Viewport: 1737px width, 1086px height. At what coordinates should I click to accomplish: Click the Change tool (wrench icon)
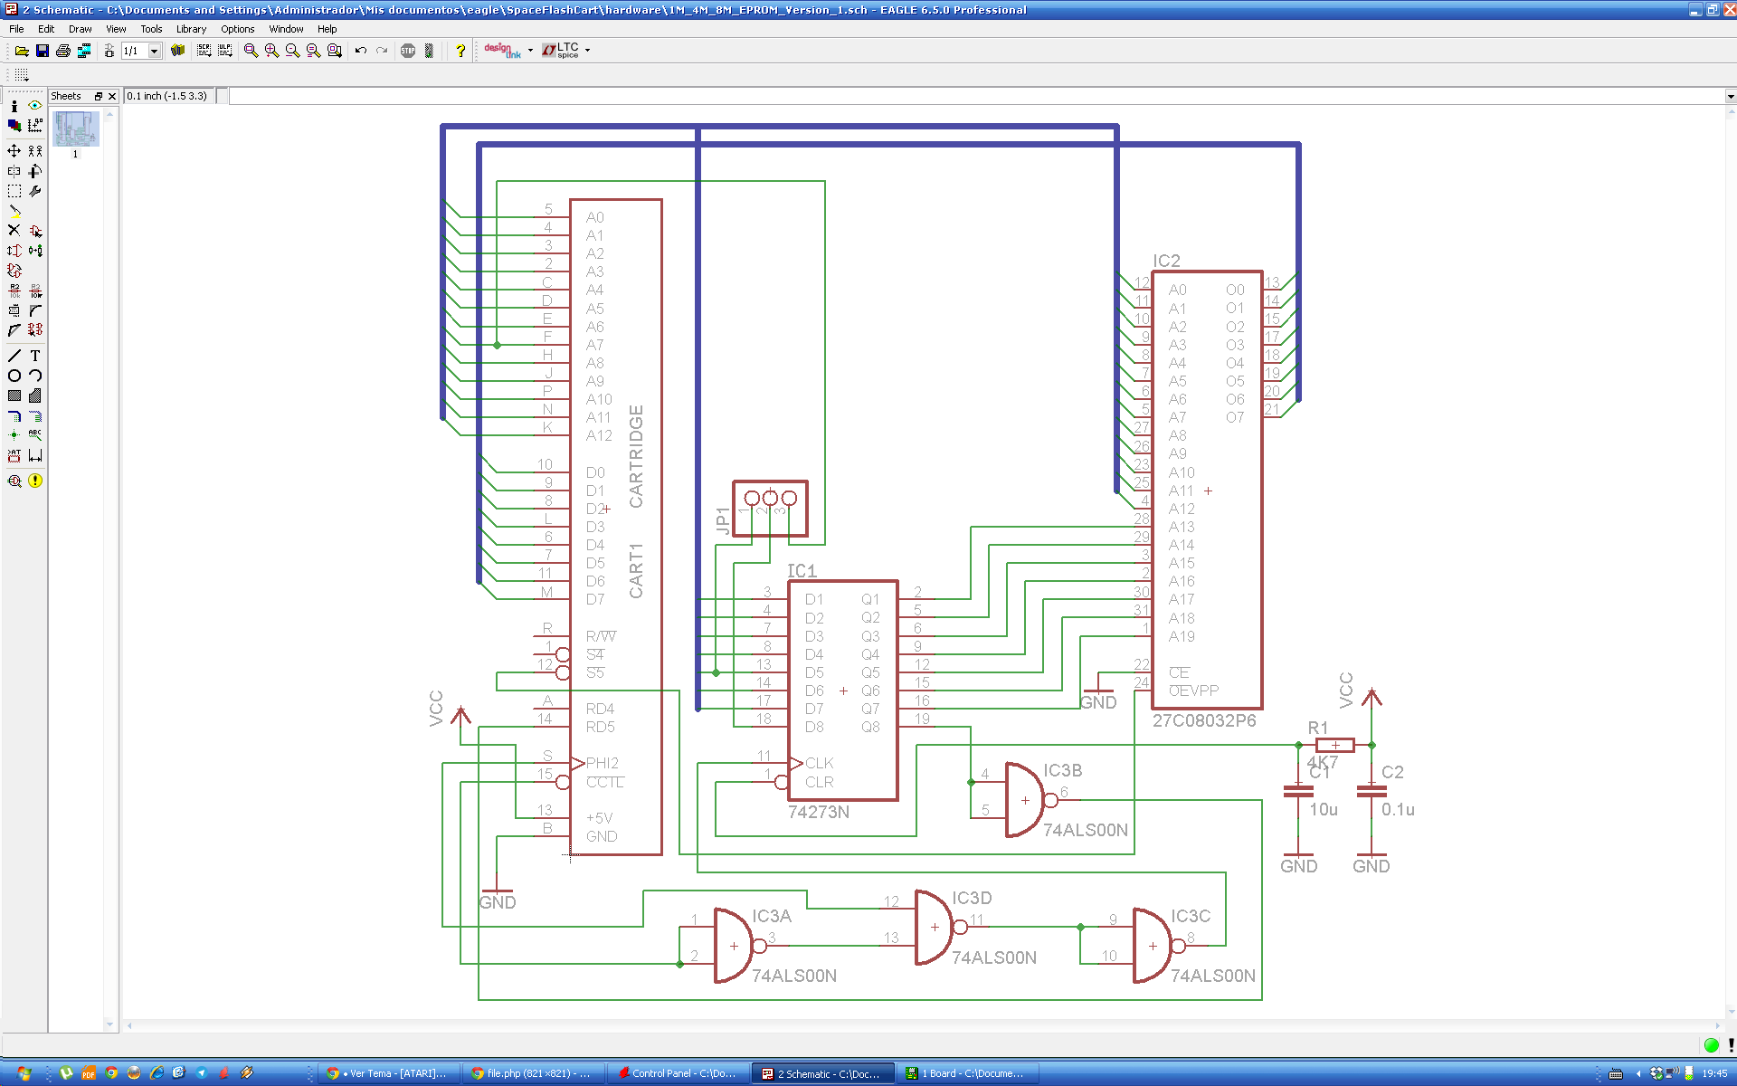35,191
